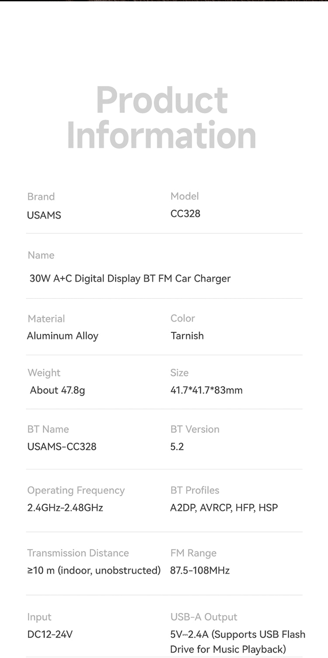
Task: Click the 2.4GHz-2.48GHz frequency value
Action: click(65, 508)
